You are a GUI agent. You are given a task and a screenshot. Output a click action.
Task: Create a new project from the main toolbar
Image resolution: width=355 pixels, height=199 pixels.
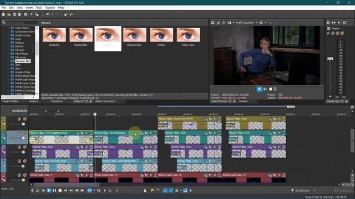(3, 14)
